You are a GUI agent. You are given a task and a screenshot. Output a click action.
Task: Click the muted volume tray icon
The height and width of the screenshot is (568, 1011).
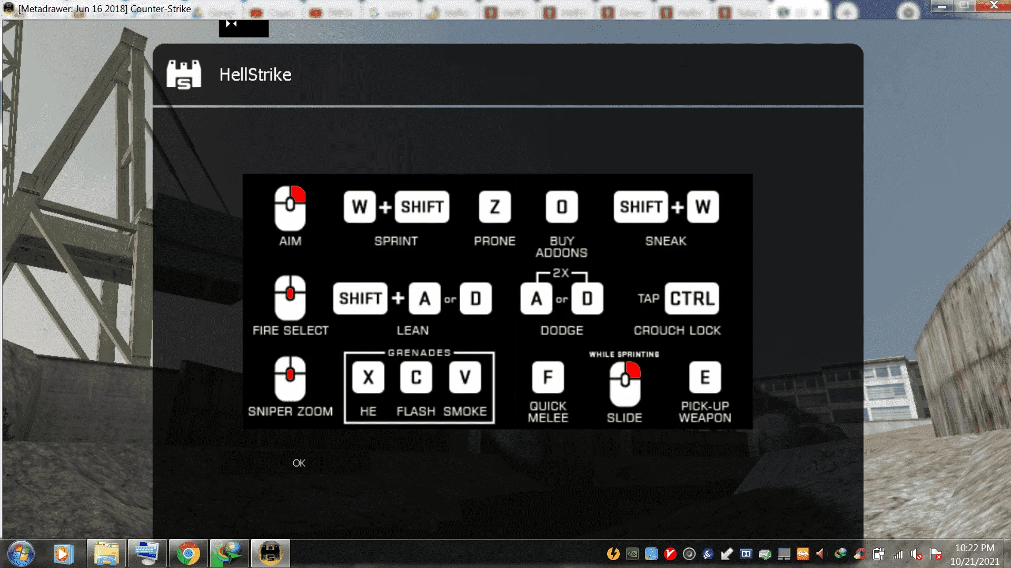click(917, 554)
